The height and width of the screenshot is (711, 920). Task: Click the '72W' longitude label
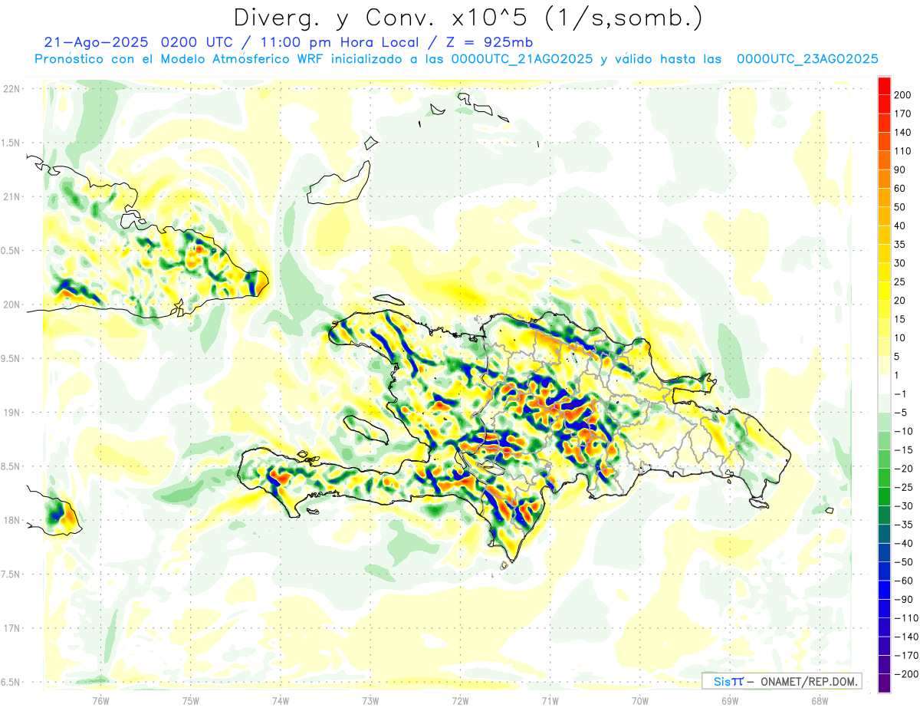[460, 701]
